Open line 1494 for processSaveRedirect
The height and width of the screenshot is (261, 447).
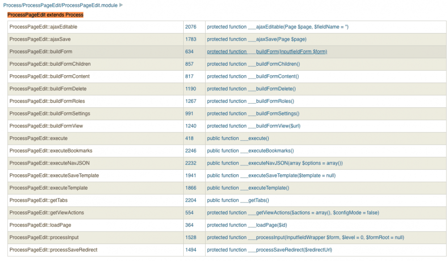(190, 250)
